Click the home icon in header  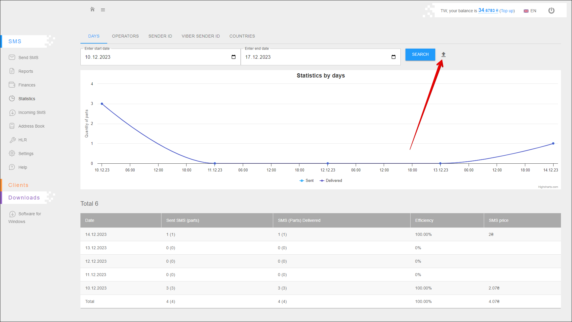click(x=92, y=10)
